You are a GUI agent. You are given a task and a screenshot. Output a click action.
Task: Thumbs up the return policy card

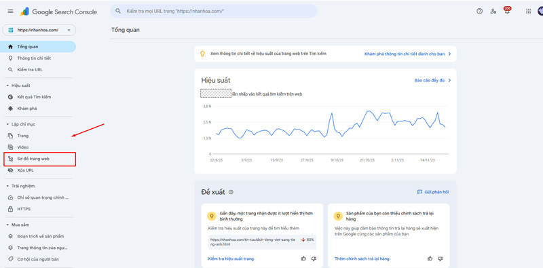(x=430, y=259)
